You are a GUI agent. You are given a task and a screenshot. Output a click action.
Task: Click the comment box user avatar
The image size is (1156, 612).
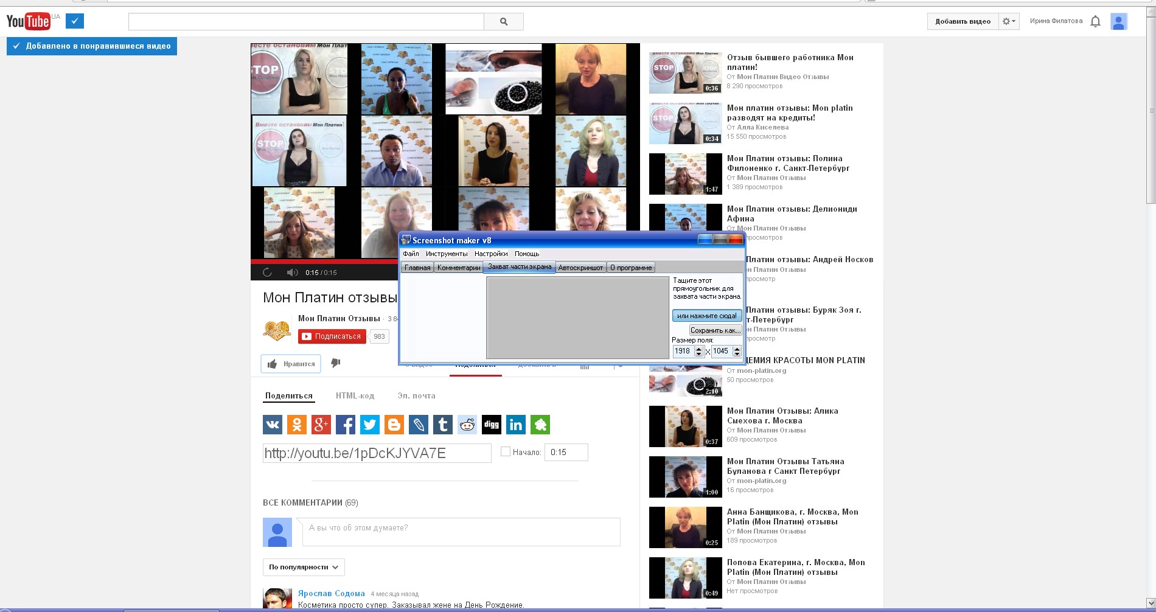277,532
